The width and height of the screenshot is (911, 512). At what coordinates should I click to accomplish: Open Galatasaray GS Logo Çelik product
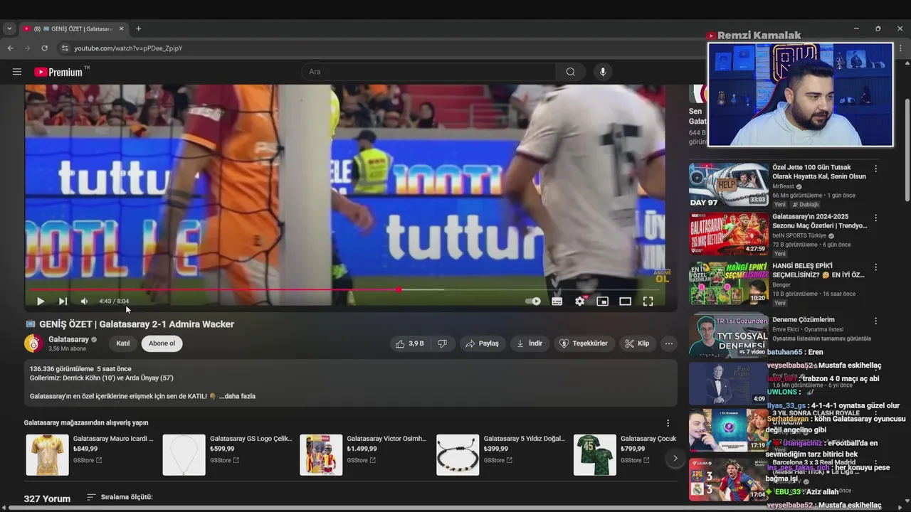point(228,454)
